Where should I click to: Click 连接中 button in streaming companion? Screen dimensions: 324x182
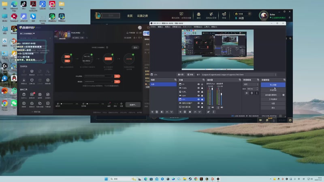point(133,105)
